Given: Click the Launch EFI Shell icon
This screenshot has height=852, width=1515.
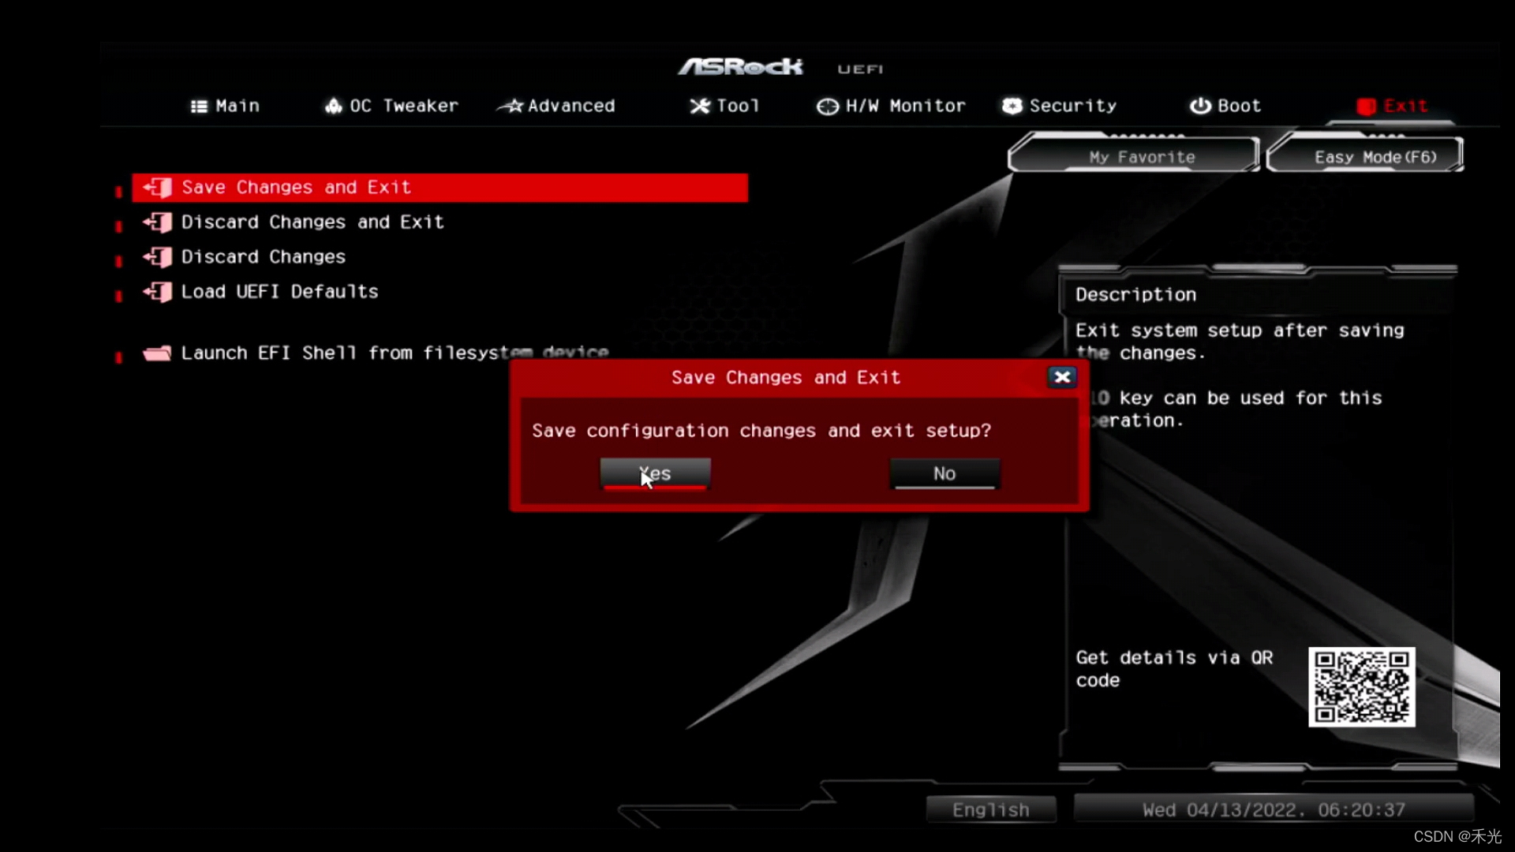Looking at the screenshot, I should tap(157, 352).
